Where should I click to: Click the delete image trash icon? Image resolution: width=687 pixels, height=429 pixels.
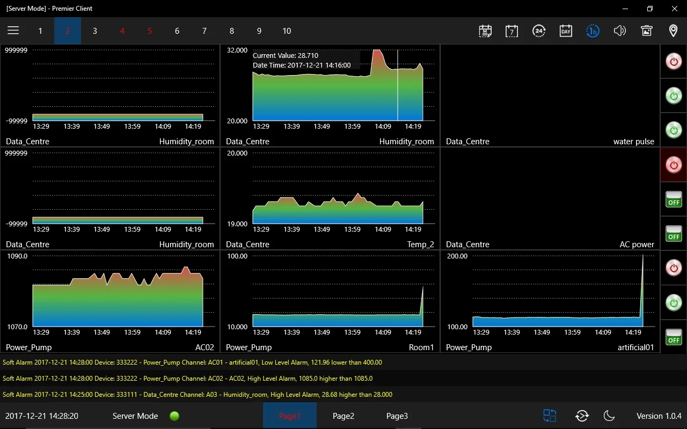646,31
